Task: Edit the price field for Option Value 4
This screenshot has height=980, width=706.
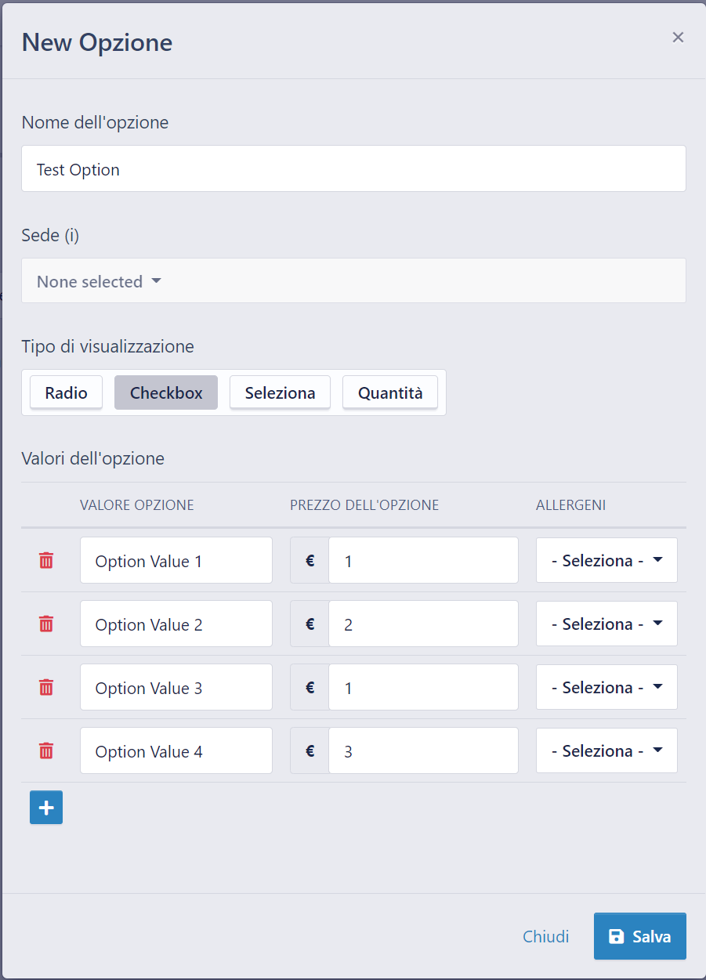Action: tap(423, 750)
